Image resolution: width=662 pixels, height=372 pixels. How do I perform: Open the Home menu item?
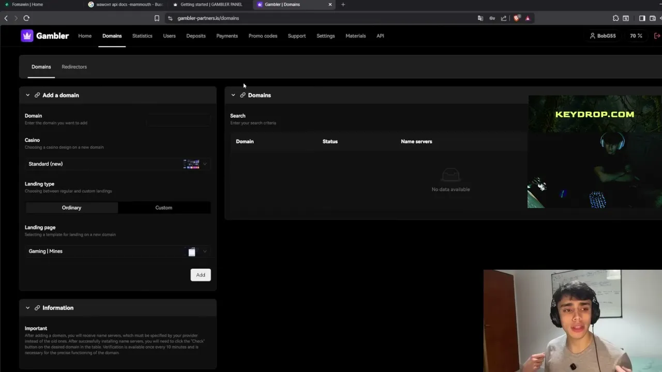tap(85, 36)
